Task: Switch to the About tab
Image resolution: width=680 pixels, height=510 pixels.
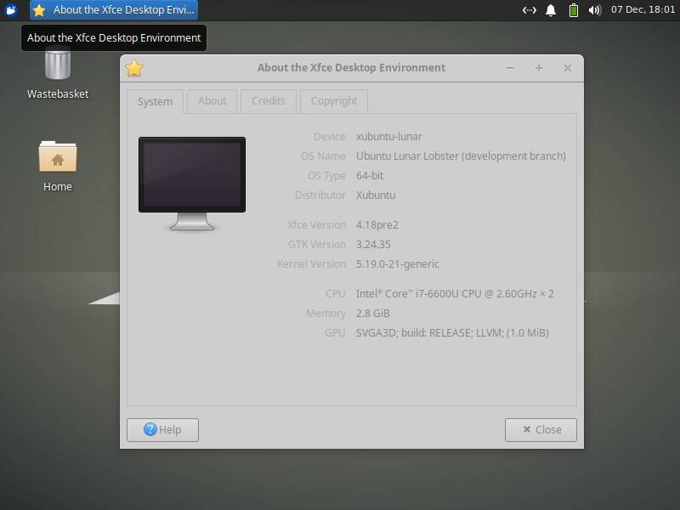Action: [212, 101]
